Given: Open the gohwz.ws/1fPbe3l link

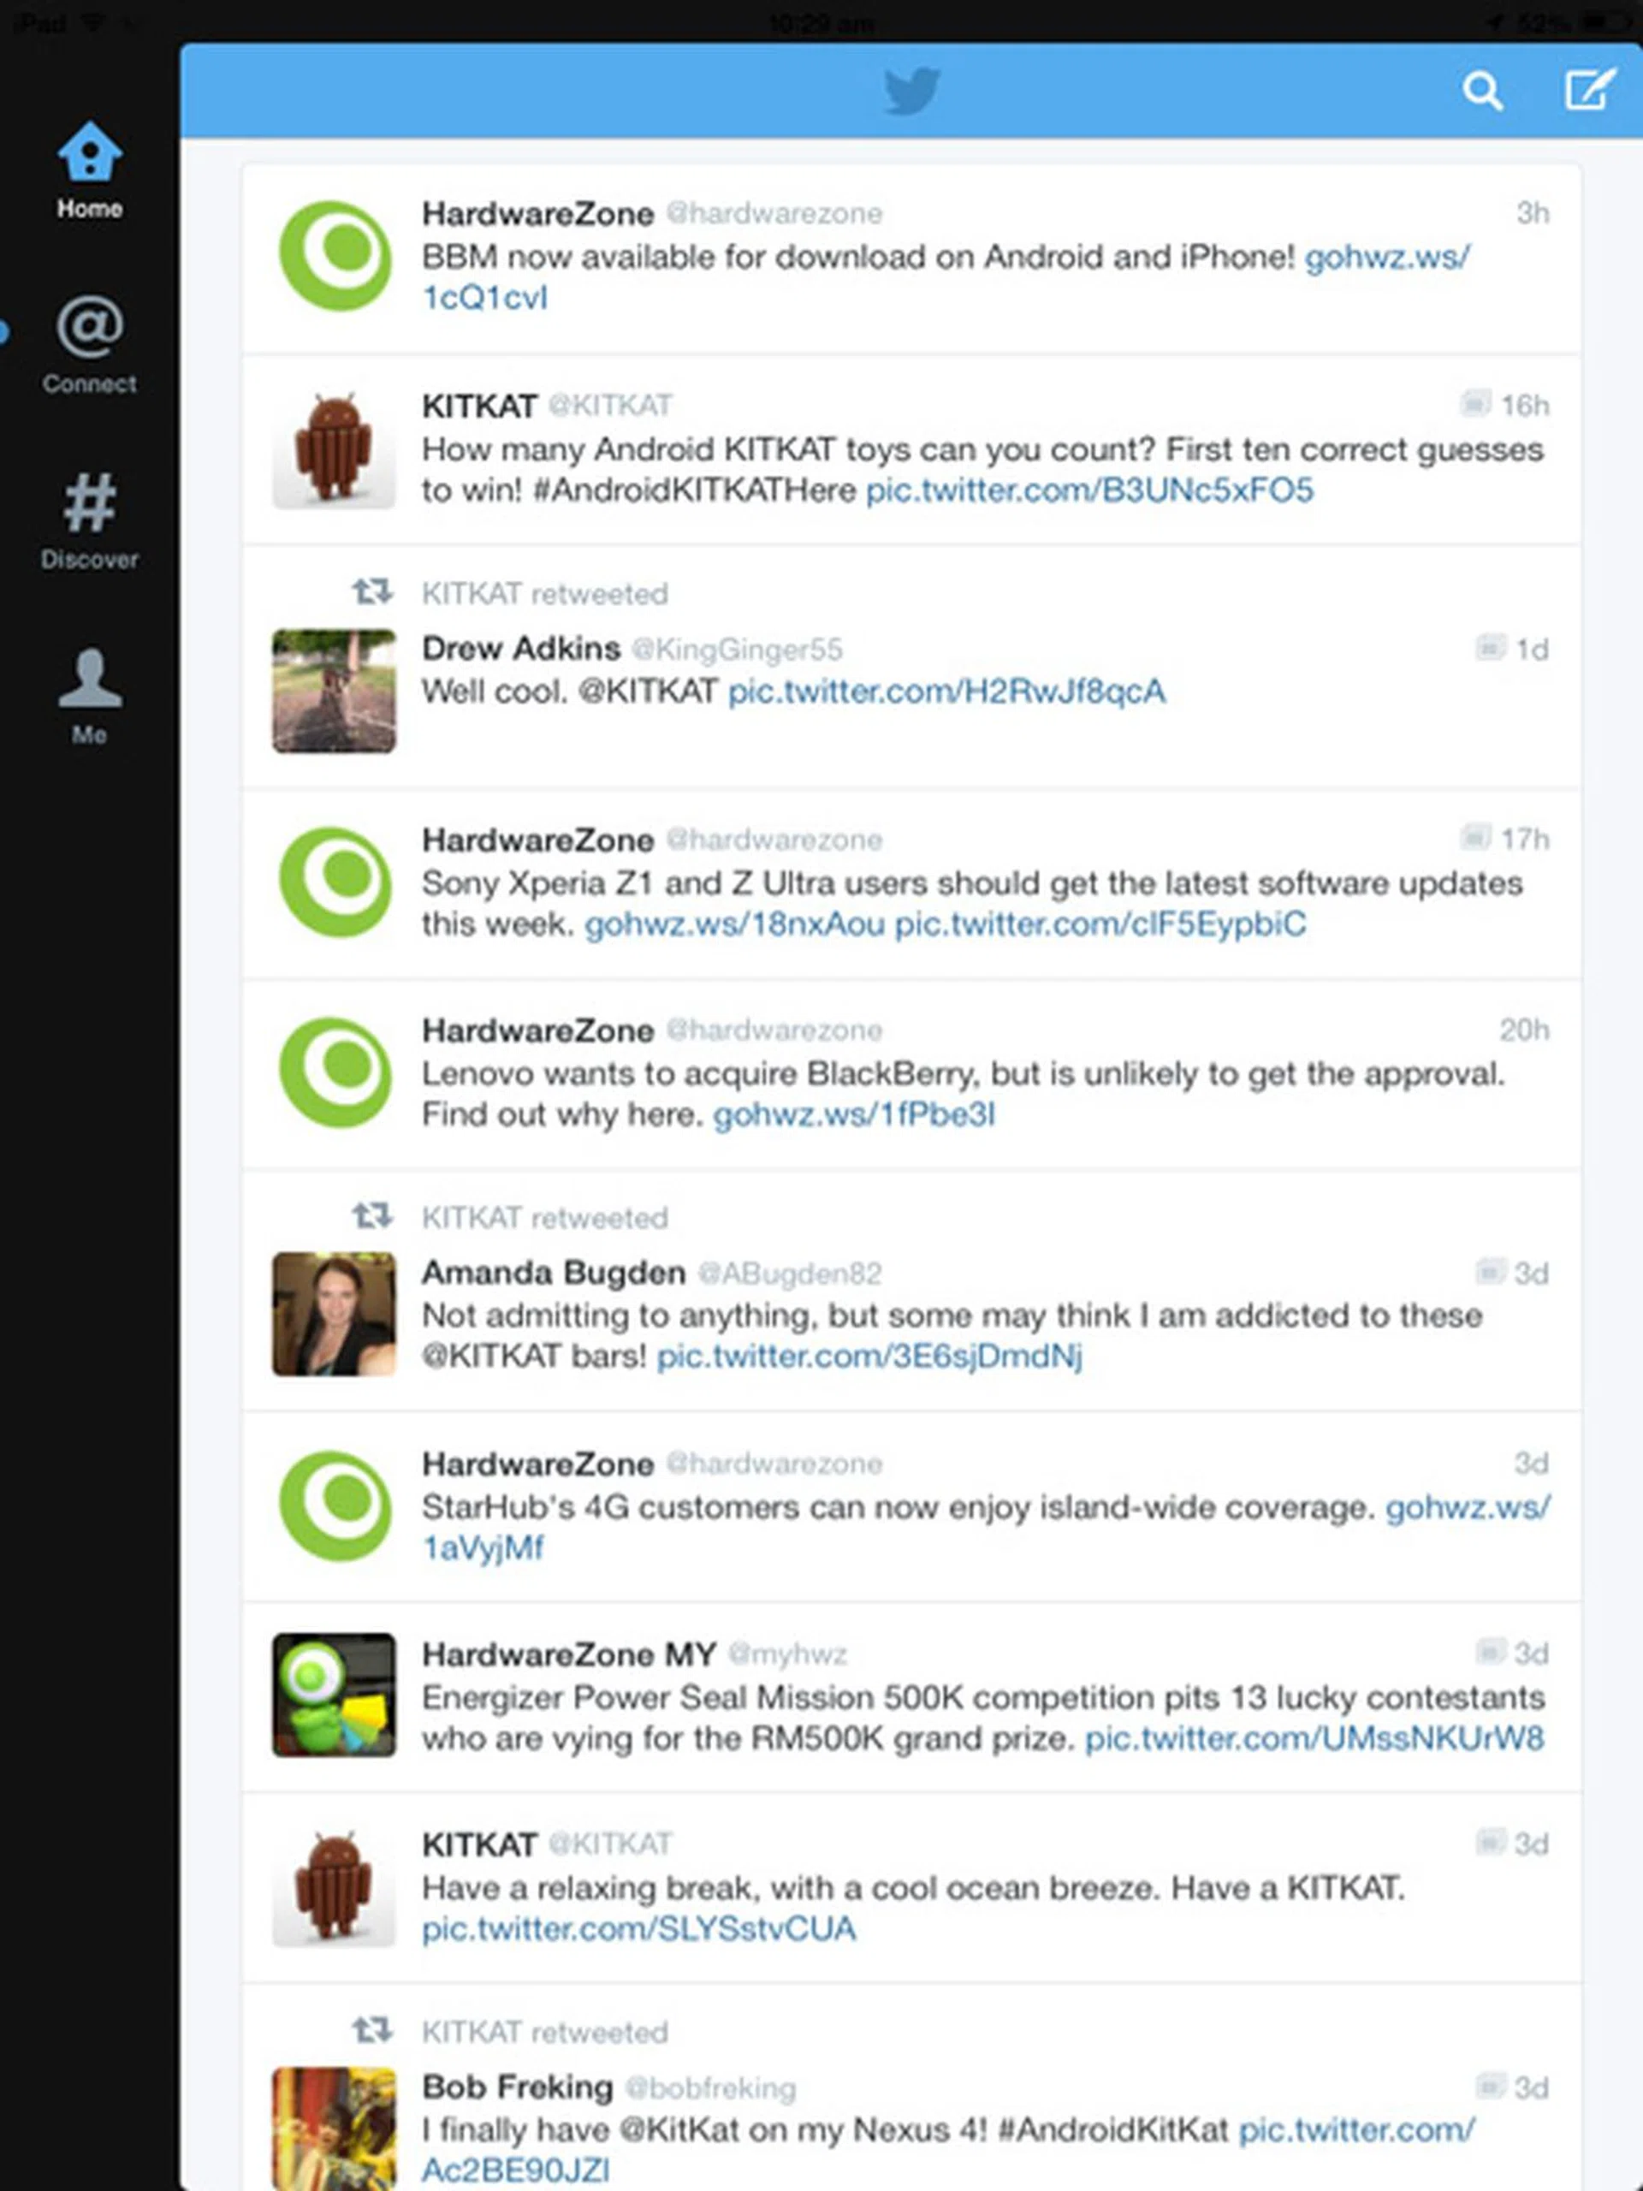Looking at the screenshot, I should [854, 1115].
